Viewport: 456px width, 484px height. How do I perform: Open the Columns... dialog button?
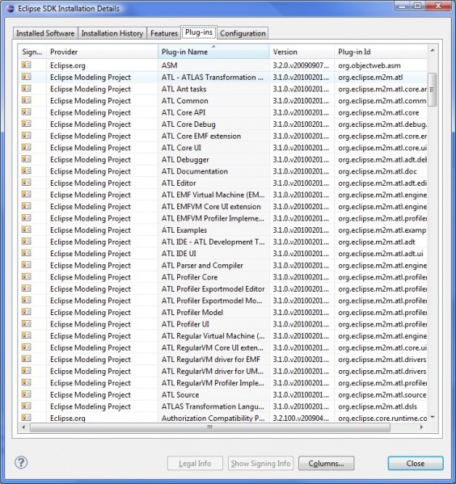[327, 463]
